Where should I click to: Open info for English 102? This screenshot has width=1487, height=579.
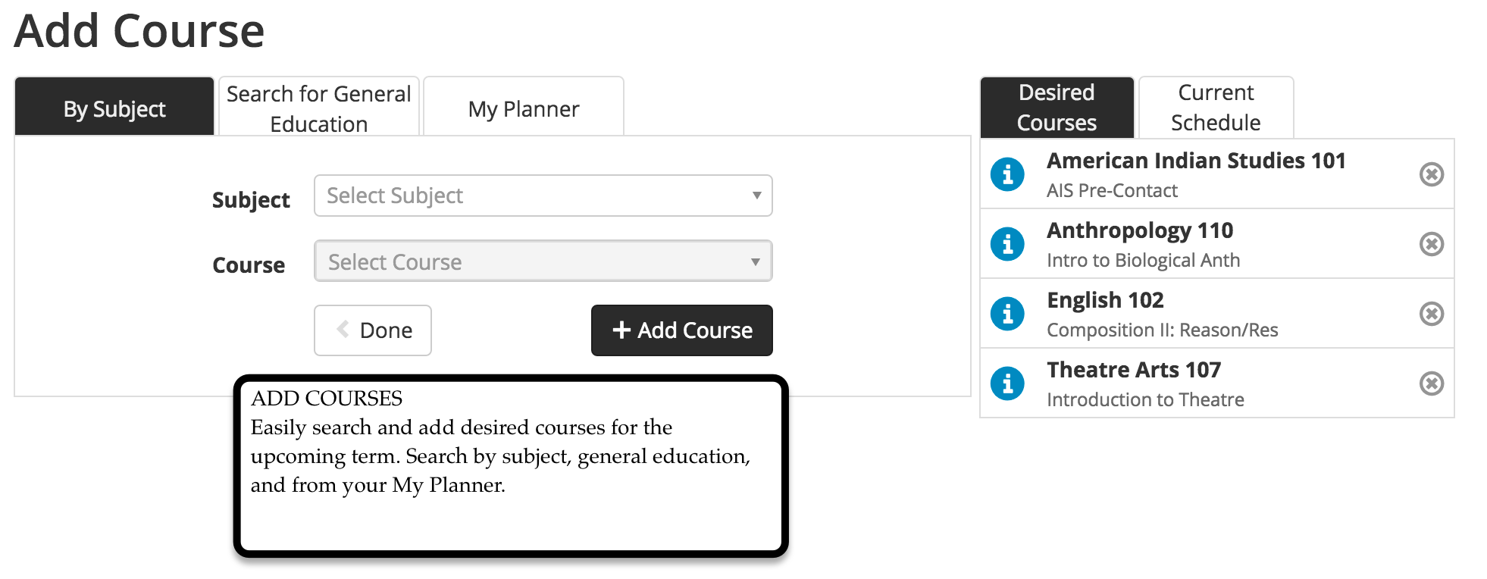click(x=1007, y=314)
